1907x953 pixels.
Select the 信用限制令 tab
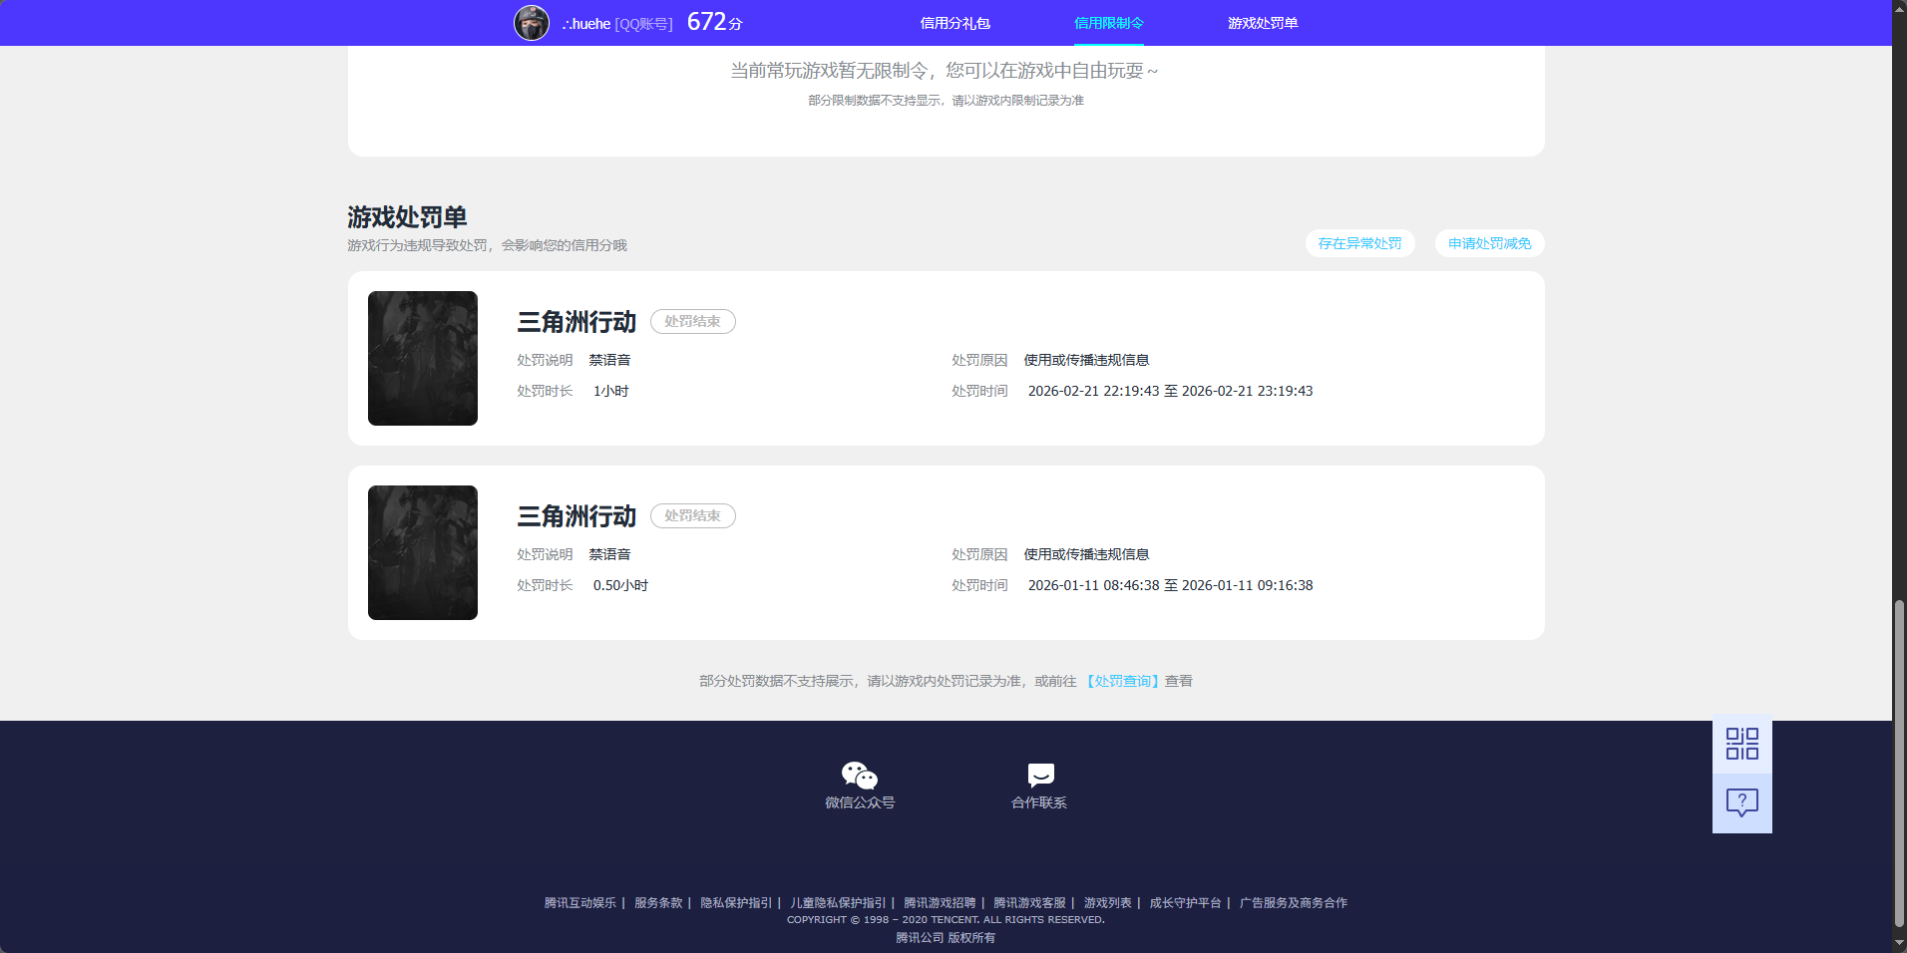tap(1107, 22)
